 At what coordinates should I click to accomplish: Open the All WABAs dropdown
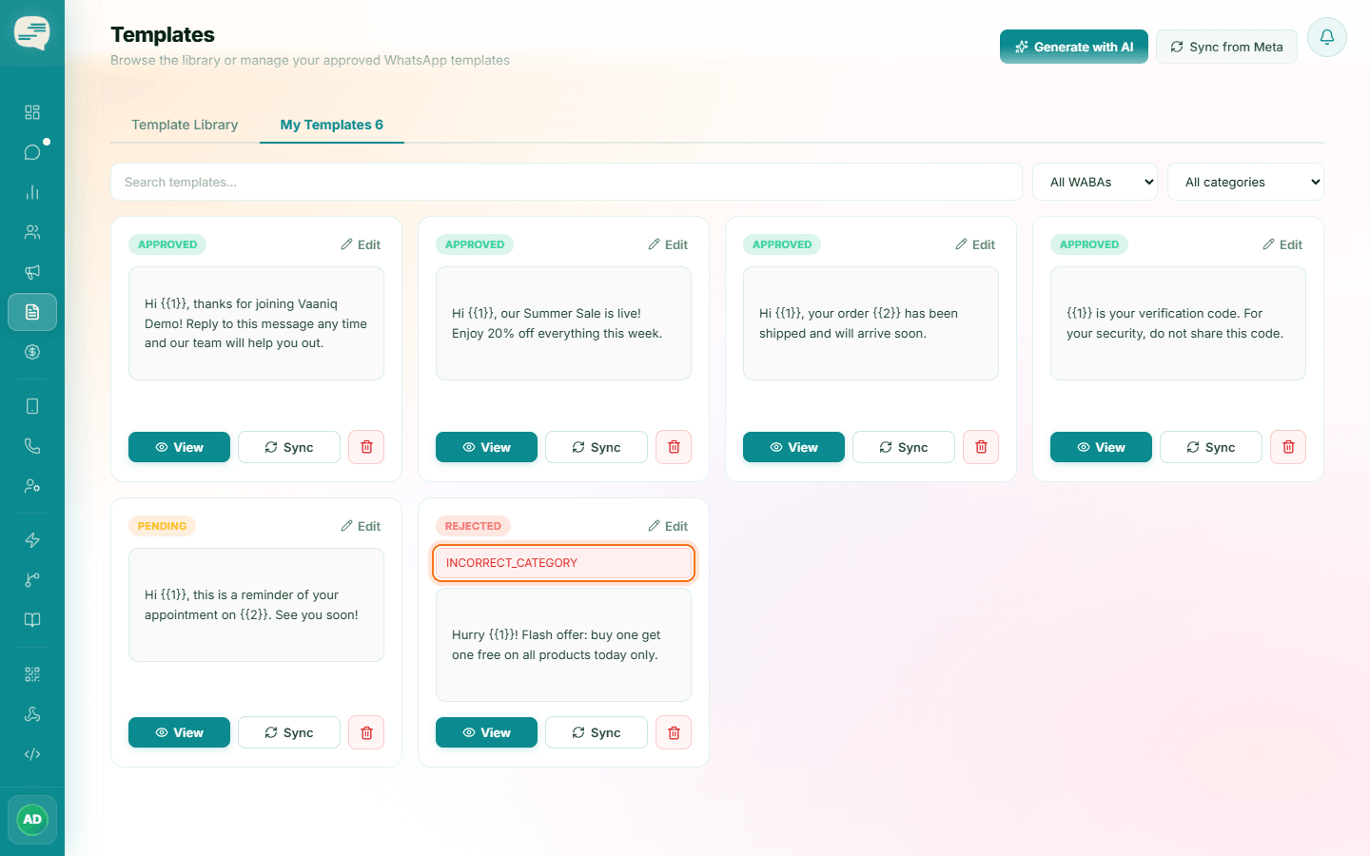click(1095, 182)
